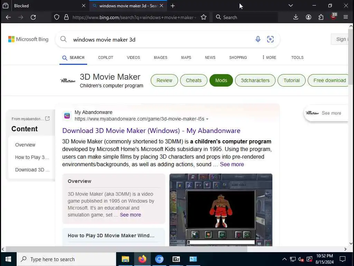This screenshot has height=266, width=354.
Task: Open Download 3D Movie Maker result link
Action: pos(151,131)
